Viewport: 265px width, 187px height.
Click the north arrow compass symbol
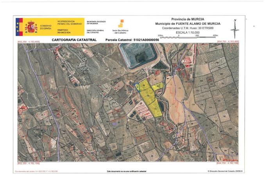pos(235,29)
